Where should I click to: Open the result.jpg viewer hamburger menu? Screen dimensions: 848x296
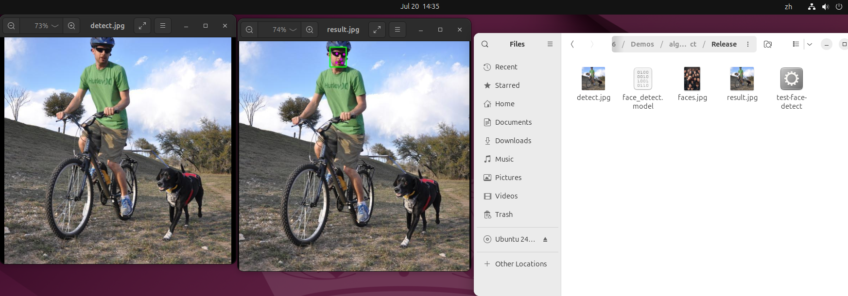click(398, 30)
